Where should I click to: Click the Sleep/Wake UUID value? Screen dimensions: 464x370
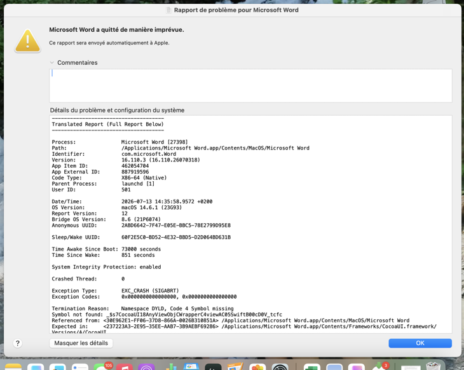point(176,237)
